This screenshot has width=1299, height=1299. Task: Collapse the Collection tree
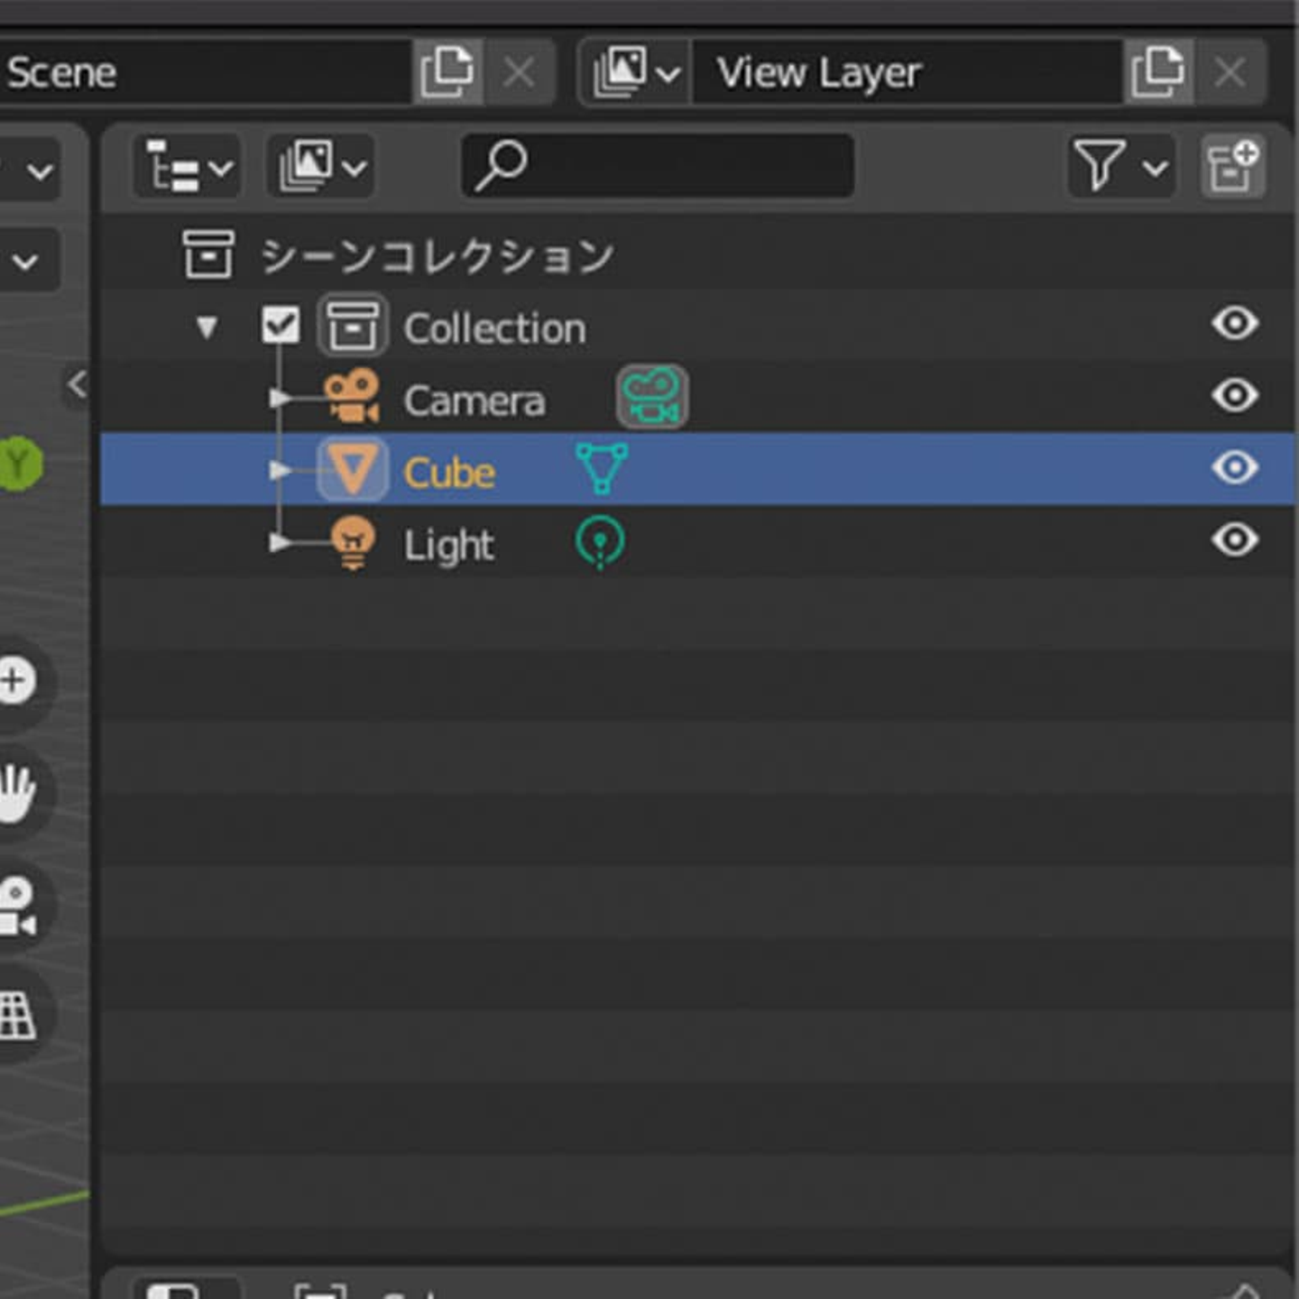tap(207, 327)
